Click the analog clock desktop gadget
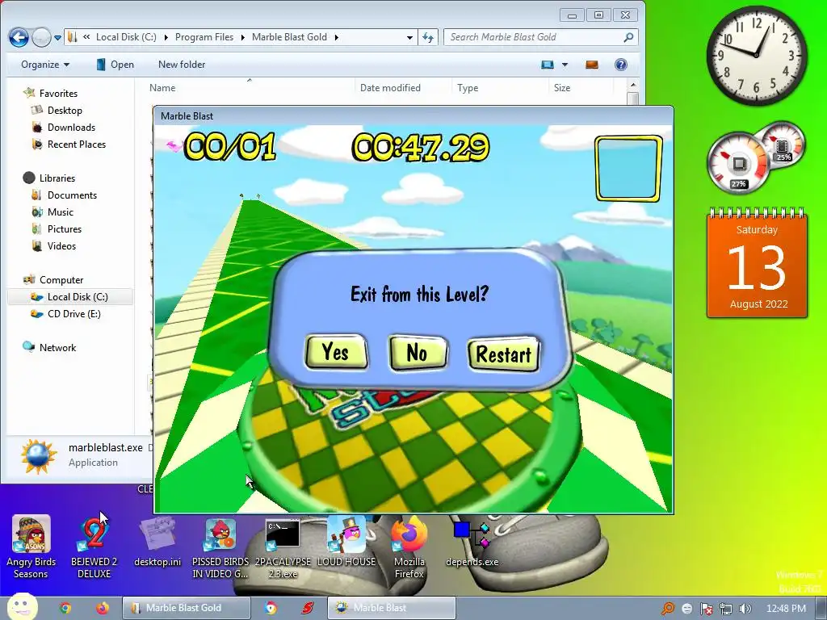 pos(757,56)
